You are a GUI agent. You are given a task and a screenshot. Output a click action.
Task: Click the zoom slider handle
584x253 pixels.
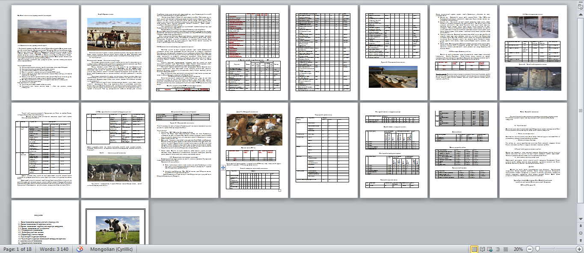(x=537, y=249)
